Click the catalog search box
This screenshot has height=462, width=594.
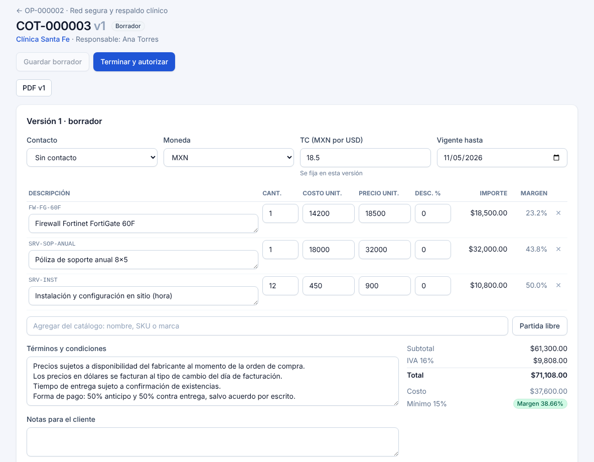pyautogui.click(x=267, y=326)
